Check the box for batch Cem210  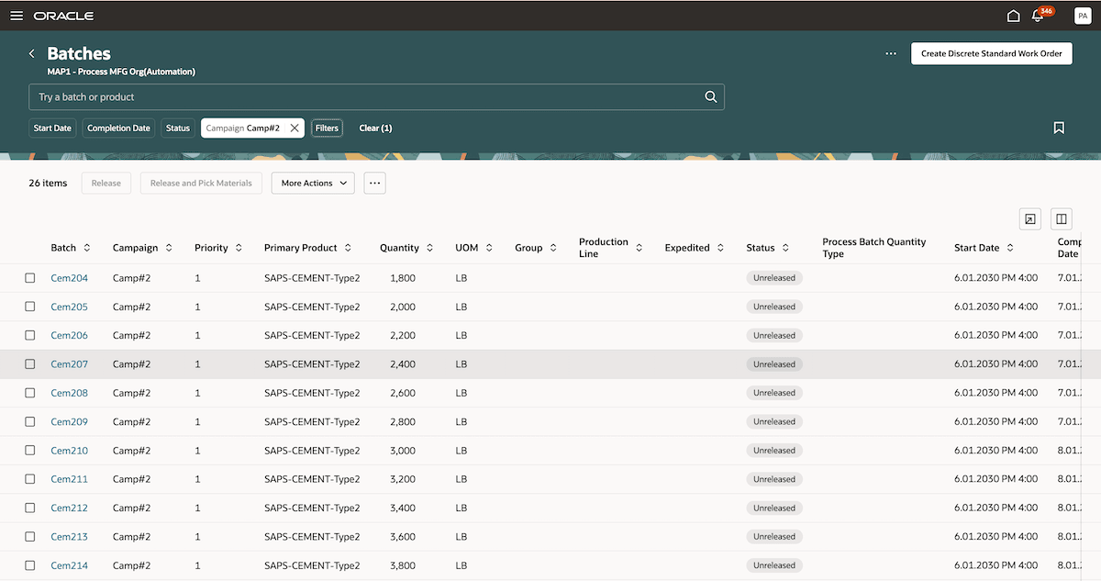30,451
